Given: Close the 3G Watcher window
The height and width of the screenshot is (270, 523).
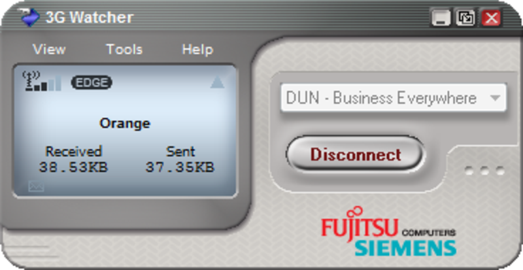Looking at the screenshot, I should click(x=491, y=18).
